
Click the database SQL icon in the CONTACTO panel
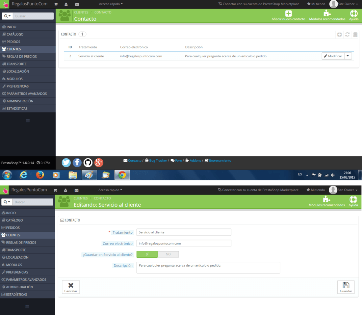pyautogui.click(x=355, y=35)
